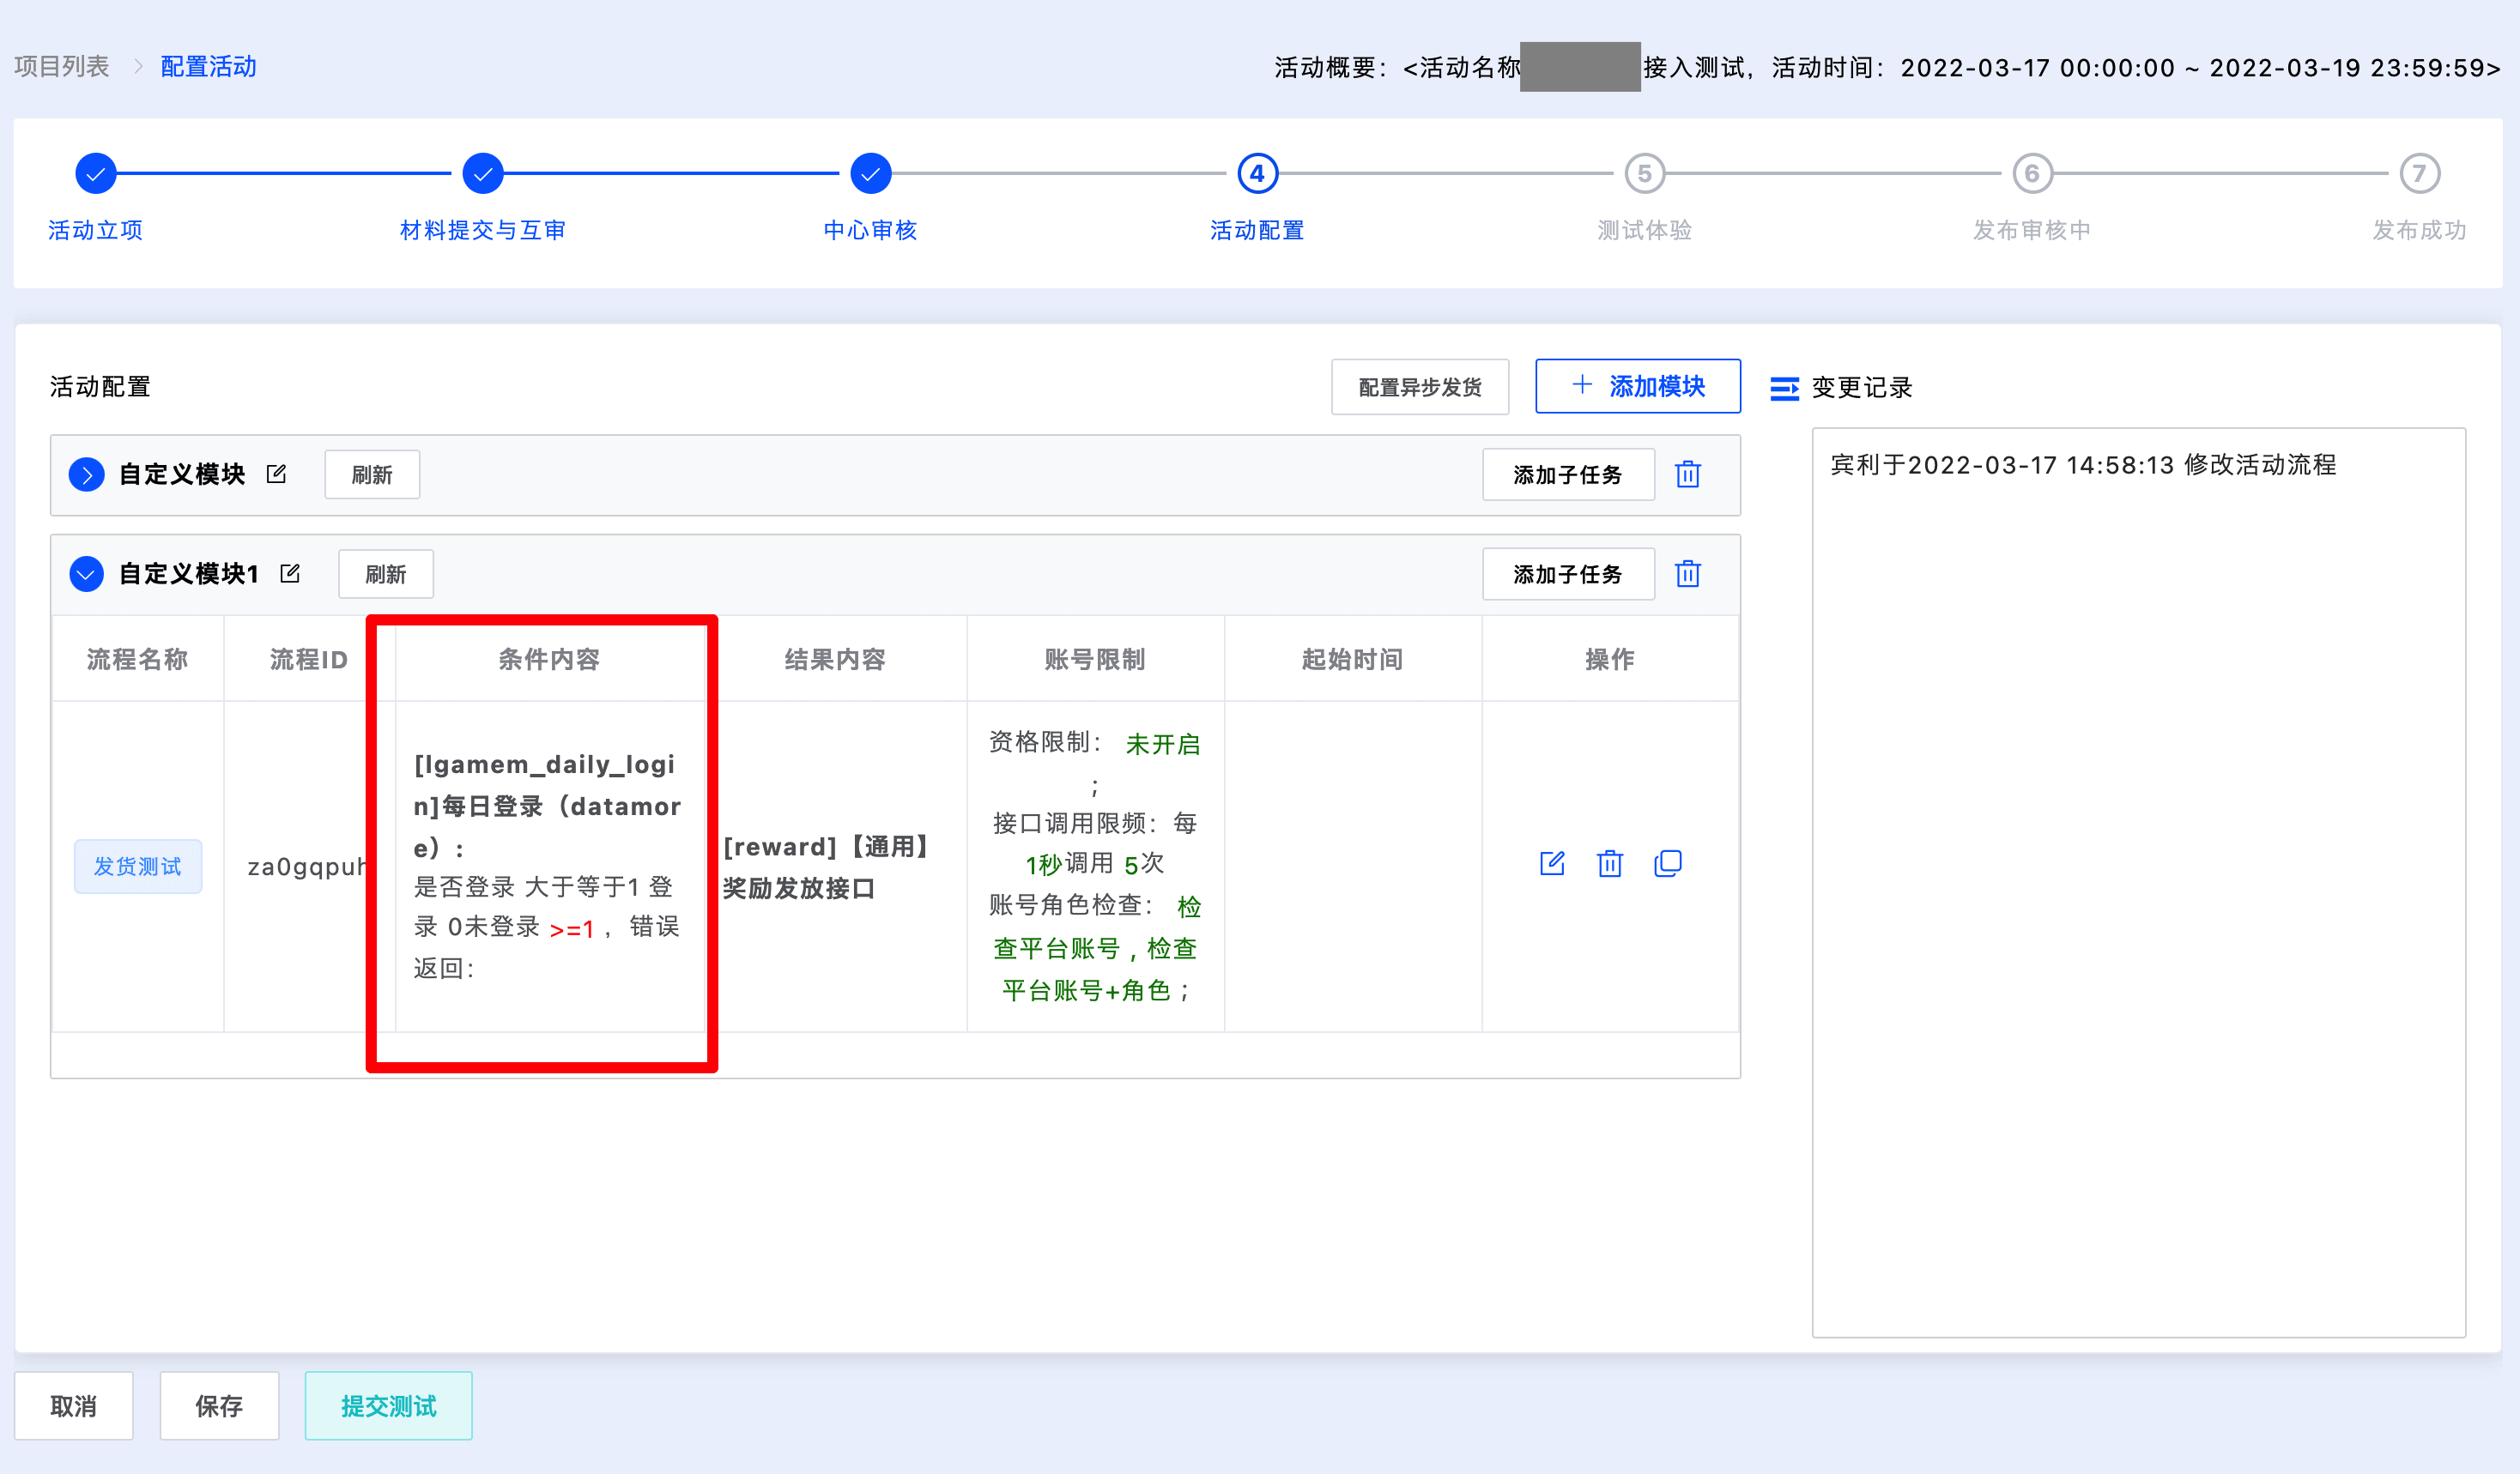The height and width of the screenshot is (1474, 2520).
Task: Add a subtask to 自定义模块1
Action: point(1568,575)
